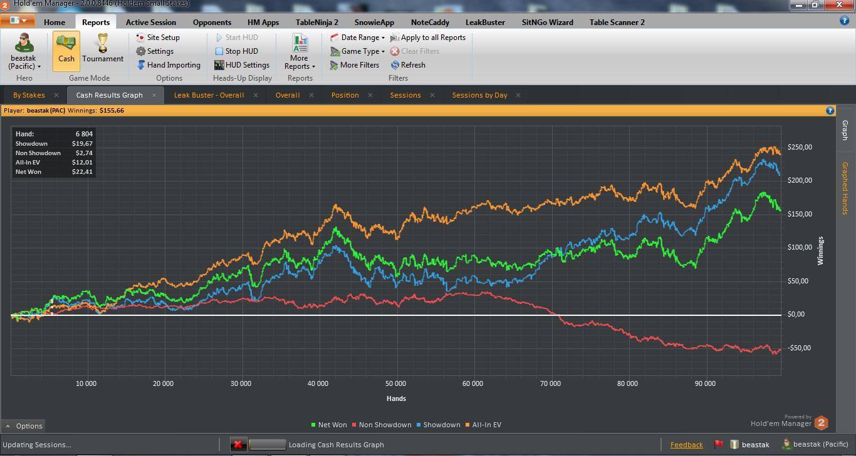Image resolution: width=856 pixels, height=456 pixels.
Task: Open the Leak Buster - Overall tab
Action: tap(209, 95)
